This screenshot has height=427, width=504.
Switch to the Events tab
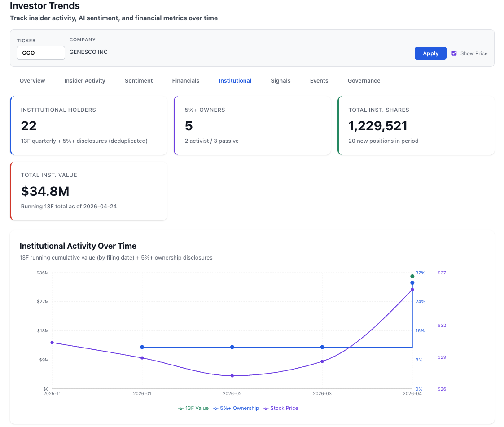click(x=319, y=81)
